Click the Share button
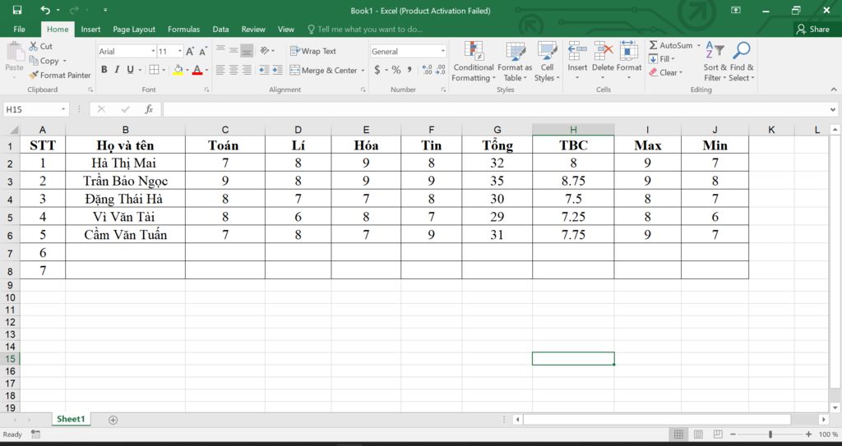Screen dimensions: 842x446 (x=813, y=29)
